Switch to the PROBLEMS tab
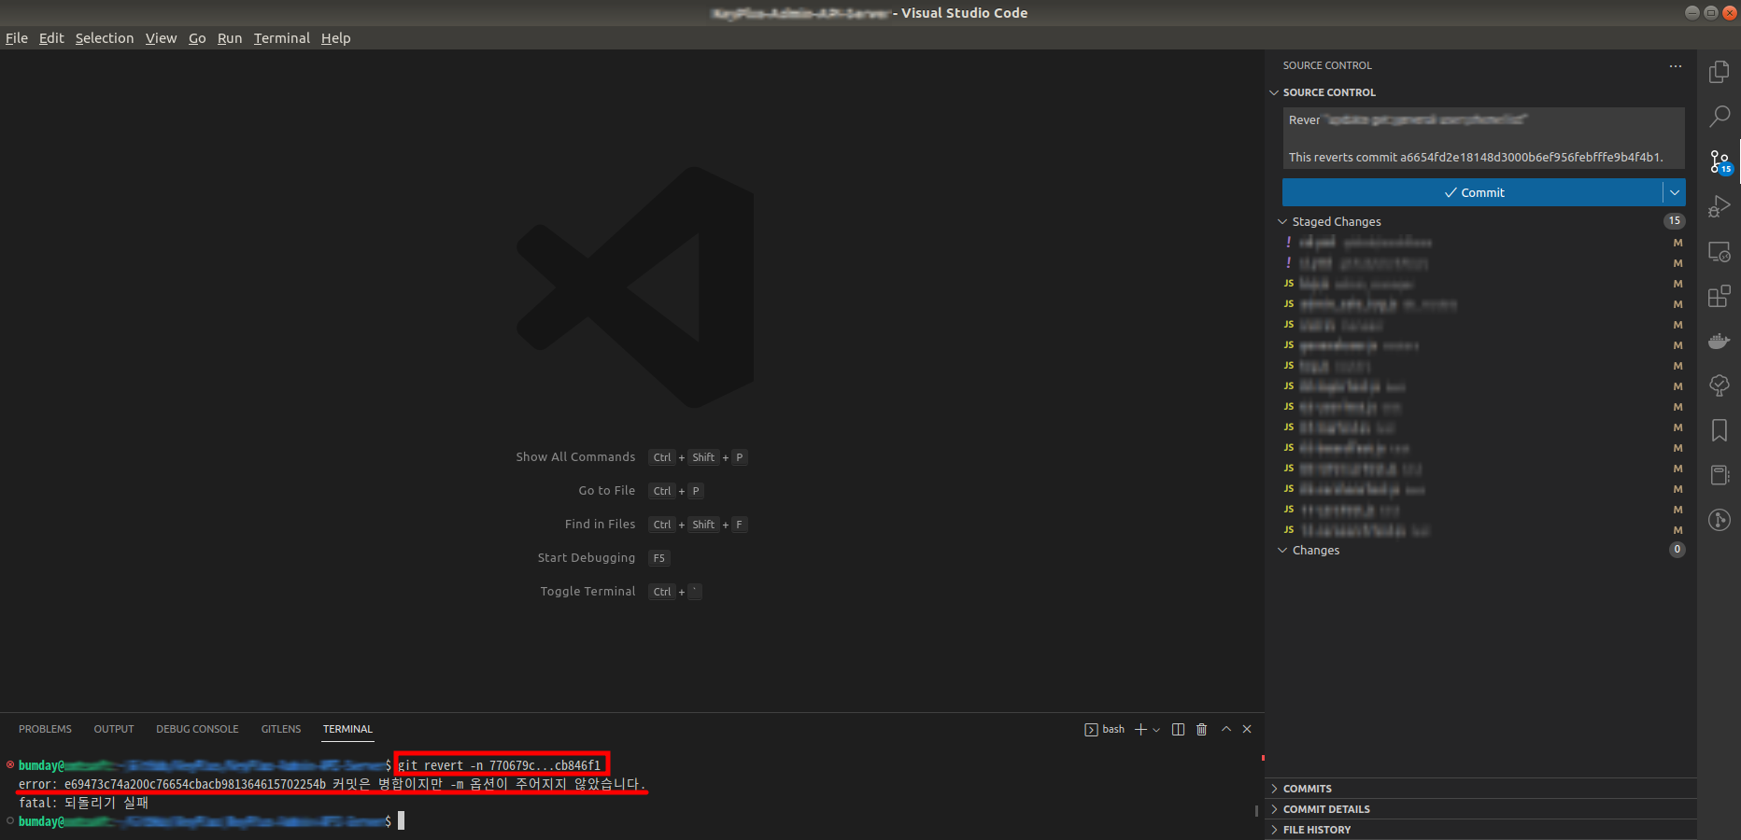Viewport: 1741px width, 840px height. (x=45, y=729)
